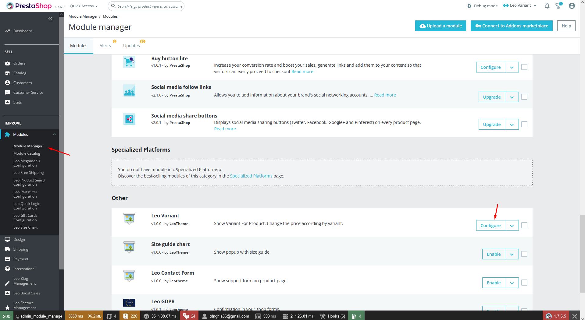The image size is (585, 320).
Task: Click the Catalog store icon in sidebar
Action: pyautogui.click(x=8, y=73)
